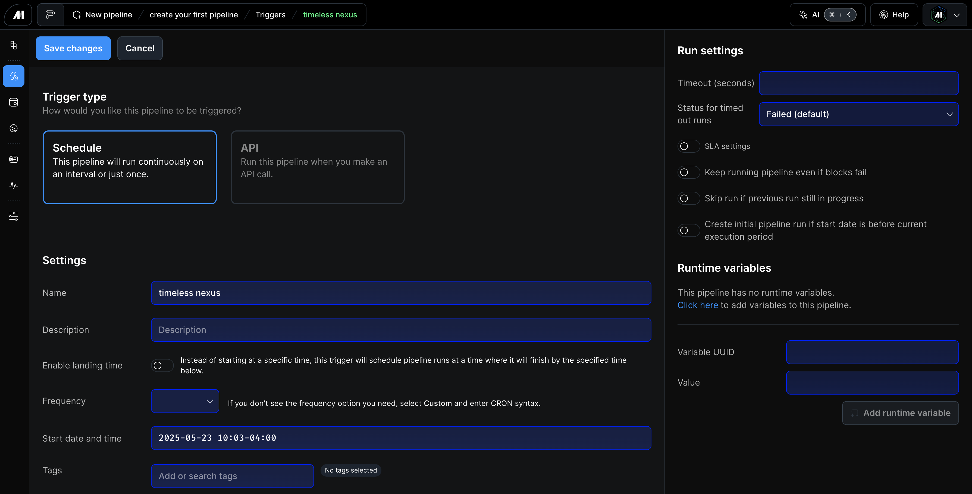Image resolution: width=972 pixels, height=494 pixels.
Task: Select the API trigger type card
Action: 317,167
